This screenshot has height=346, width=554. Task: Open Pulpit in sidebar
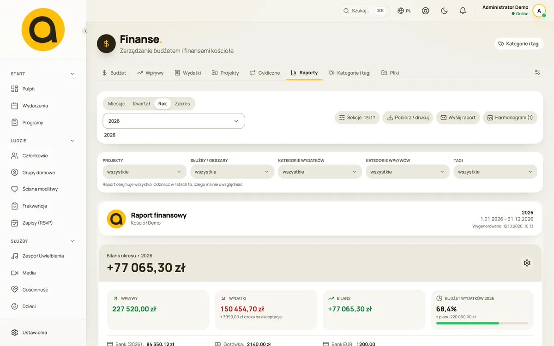click(x=43, y=89)
